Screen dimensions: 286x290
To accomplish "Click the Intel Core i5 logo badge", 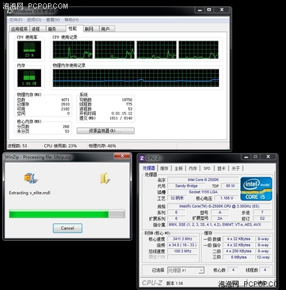I will point(256,189).
